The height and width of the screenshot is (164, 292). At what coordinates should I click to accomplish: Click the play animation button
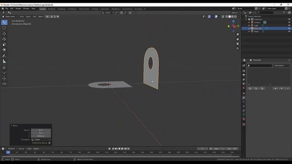pyautogui.click(x=122, y=149)
